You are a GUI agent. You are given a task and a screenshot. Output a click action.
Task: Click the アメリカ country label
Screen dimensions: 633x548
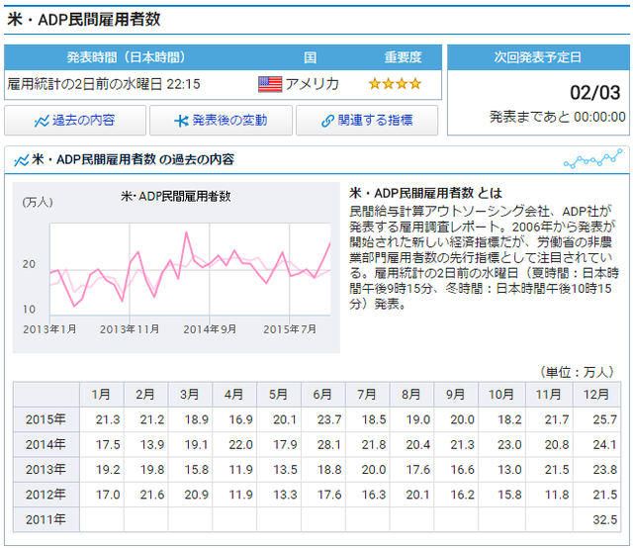313,84
